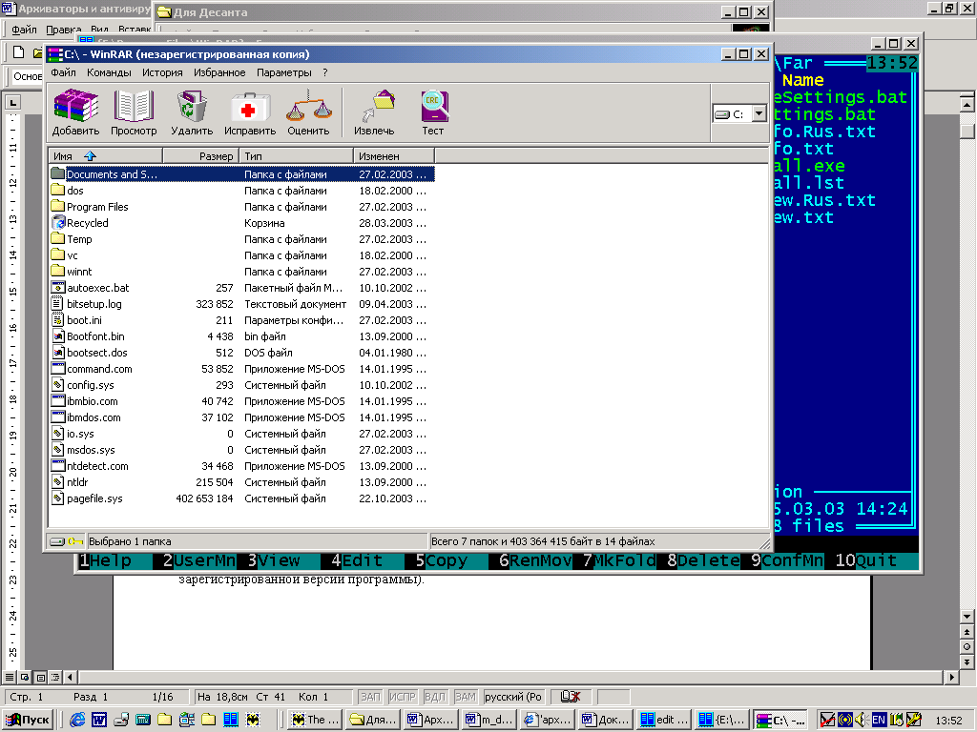Launch Internet Explorer from quick launch
Screen dimensions: 977x732
[77, 720]
